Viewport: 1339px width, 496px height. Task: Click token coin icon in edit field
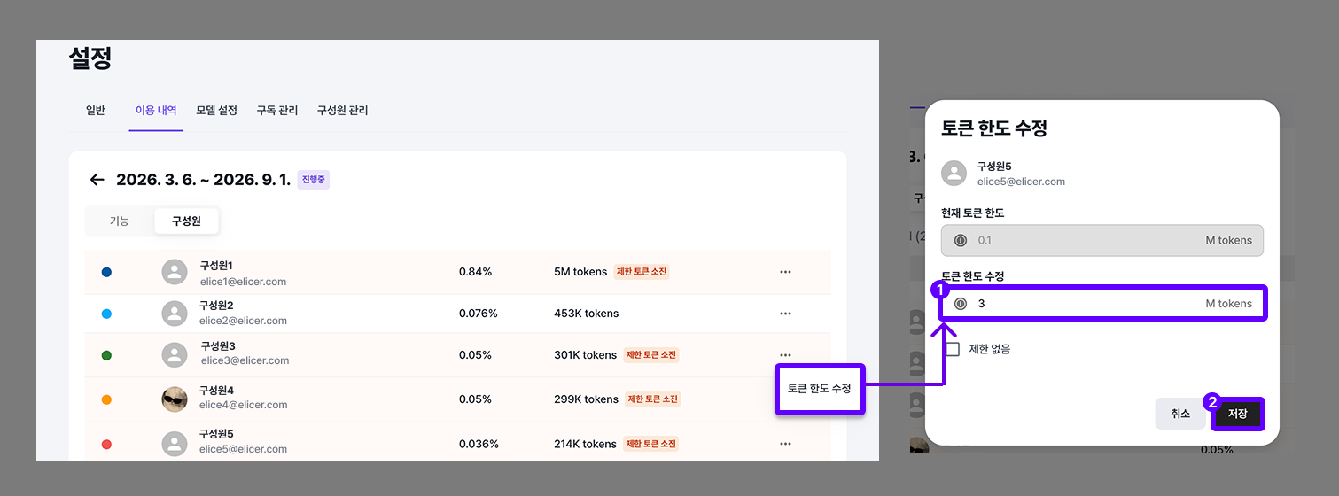pos(961,304)
